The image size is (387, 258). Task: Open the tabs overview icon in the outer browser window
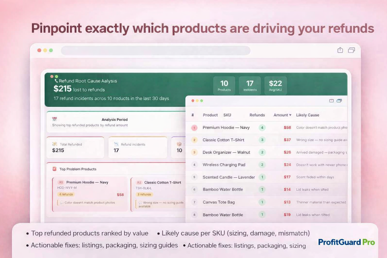351,50
